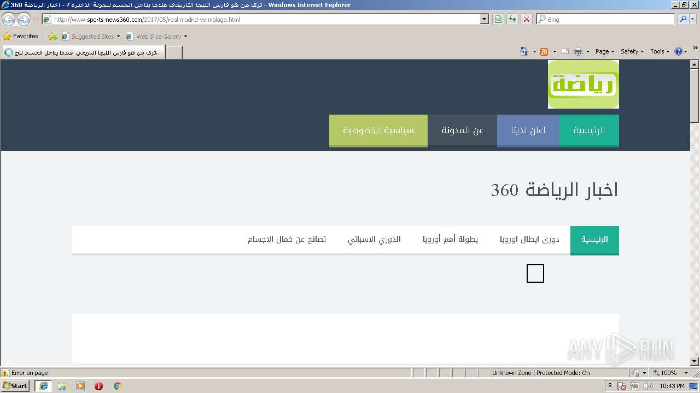
Task: Open the media player taskbar icon
Action: (80, 386)
